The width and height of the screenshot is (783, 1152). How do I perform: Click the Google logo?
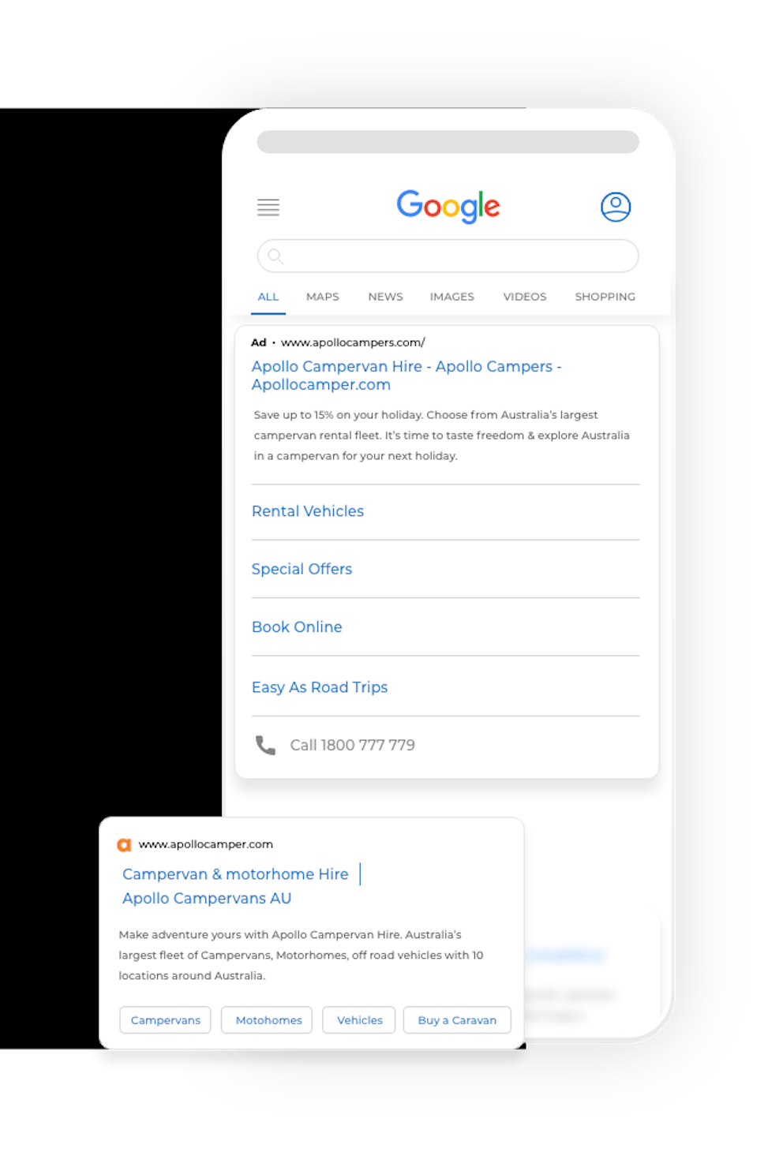(448, 206)
